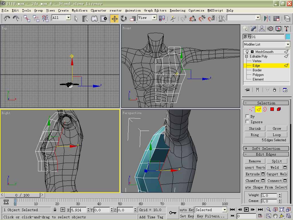Toggle Show End Result in stack

(258, 90)
